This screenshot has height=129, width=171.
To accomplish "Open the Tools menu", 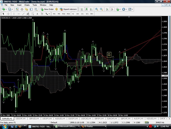I will [35, 5].
